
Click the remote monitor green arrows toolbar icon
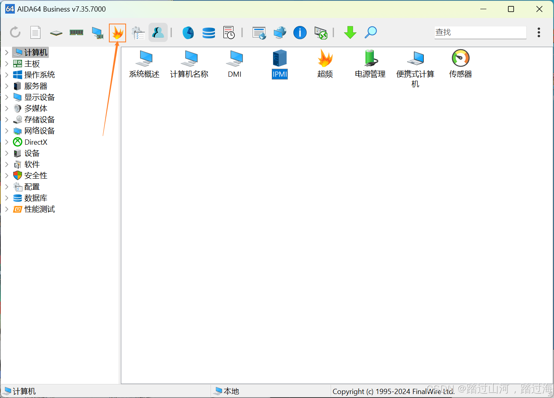pyautogui.click(x=321, y=33)
